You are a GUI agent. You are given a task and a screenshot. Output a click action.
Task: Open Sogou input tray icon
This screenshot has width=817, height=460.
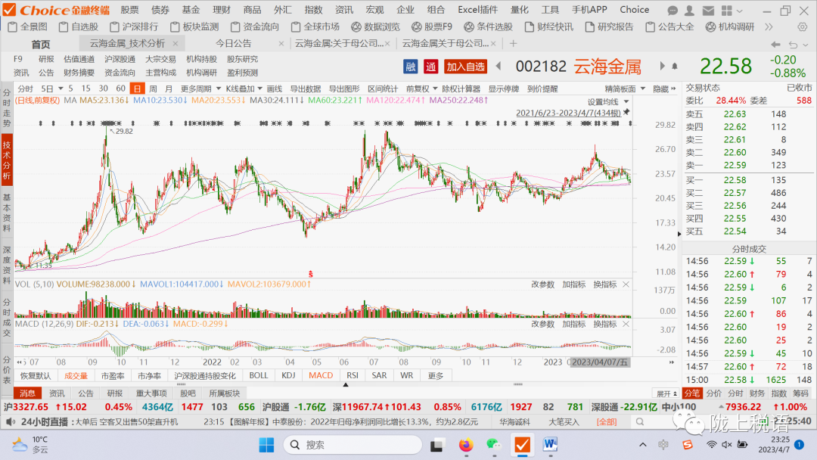coord(688,444)
